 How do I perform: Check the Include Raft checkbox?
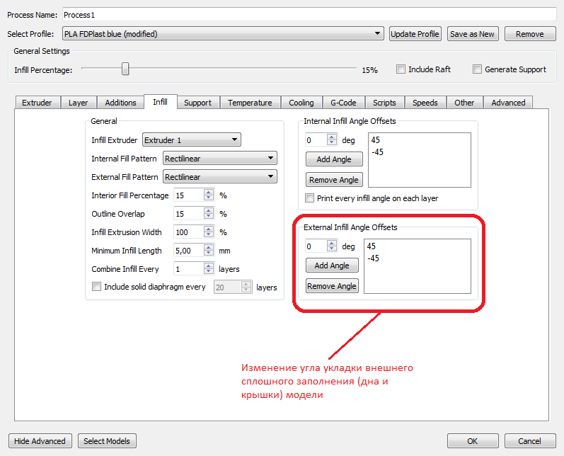click(x=401, y=69)
